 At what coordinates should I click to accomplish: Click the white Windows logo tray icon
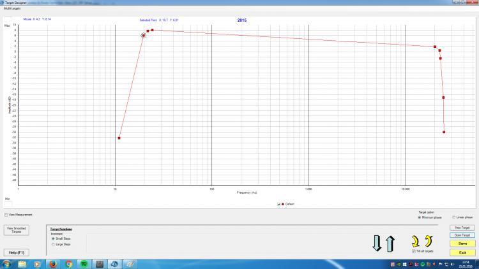click(x=404, y=264)
